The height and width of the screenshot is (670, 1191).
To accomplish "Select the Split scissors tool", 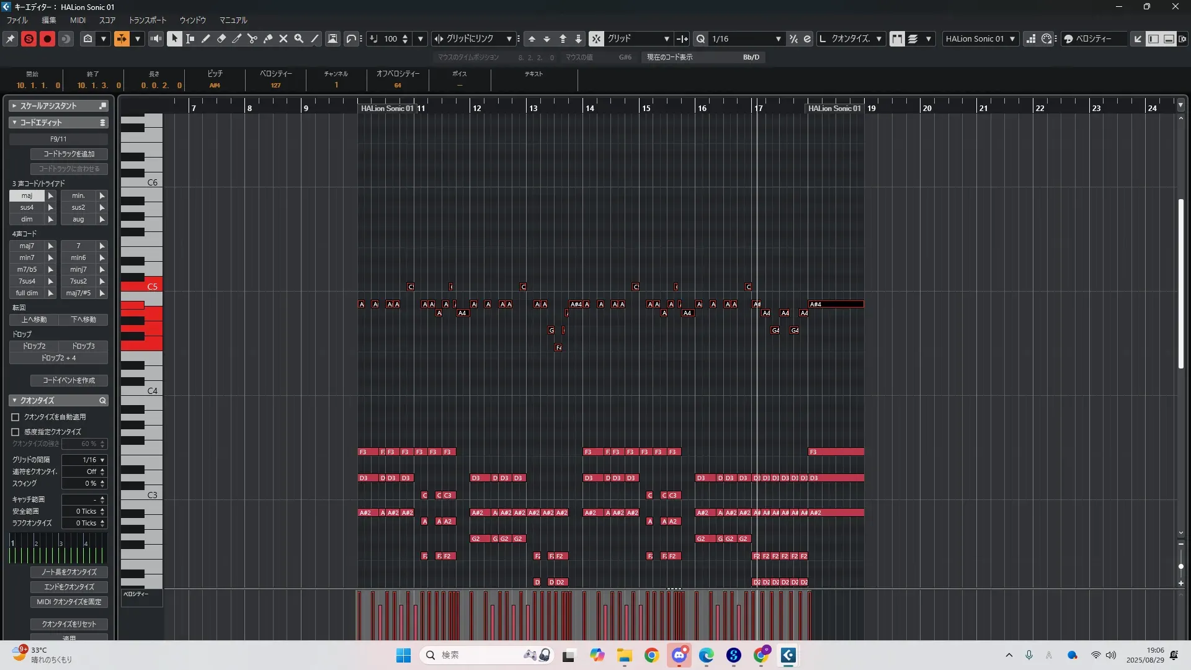I will pos(252,38).
